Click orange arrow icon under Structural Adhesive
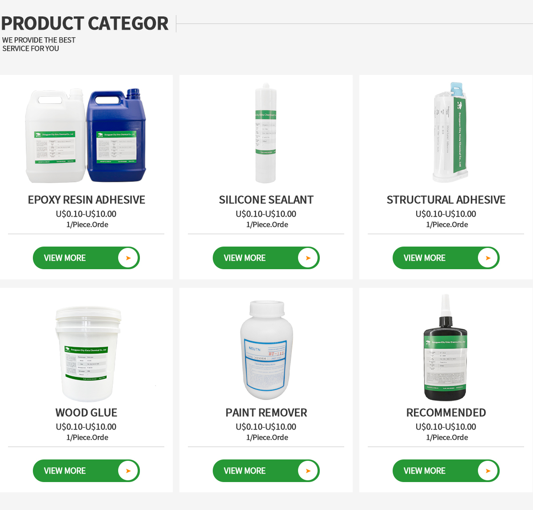This screenshot has height=510, width=533. 488,258
